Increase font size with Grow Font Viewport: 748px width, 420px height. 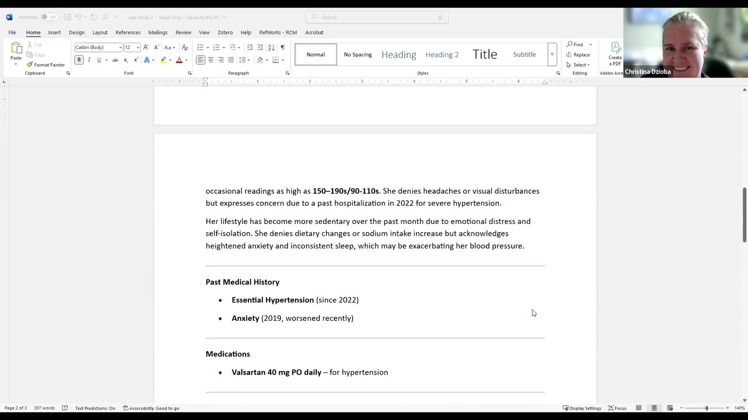[x=146, y=47]
